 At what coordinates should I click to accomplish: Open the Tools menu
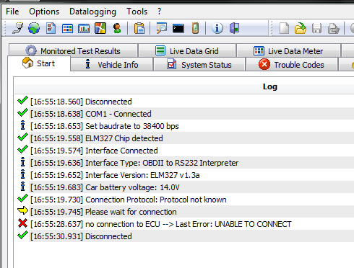click(x=137, y=12)
